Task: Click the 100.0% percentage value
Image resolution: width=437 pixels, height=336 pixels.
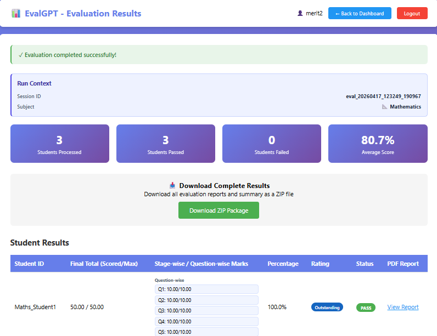Action: [x=277, y=307]
